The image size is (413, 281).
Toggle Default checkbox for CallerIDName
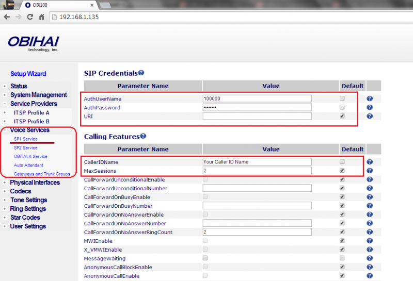pos(342,161)
